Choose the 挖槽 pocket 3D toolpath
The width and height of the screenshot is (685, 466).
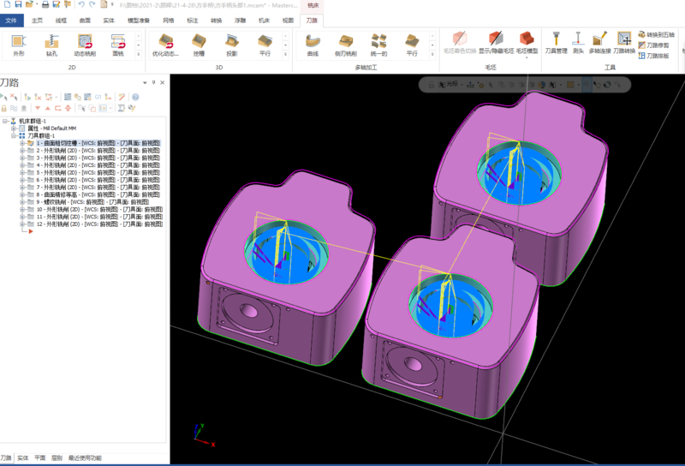[199, 45]
